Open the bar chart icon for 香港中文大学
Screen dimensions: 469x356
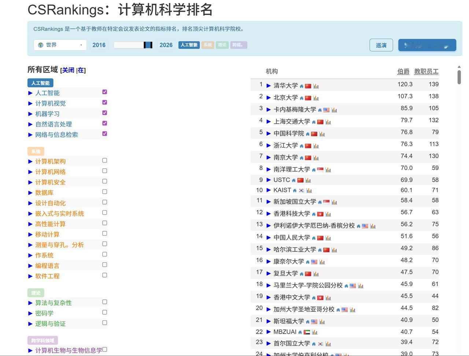coord(328,298)
